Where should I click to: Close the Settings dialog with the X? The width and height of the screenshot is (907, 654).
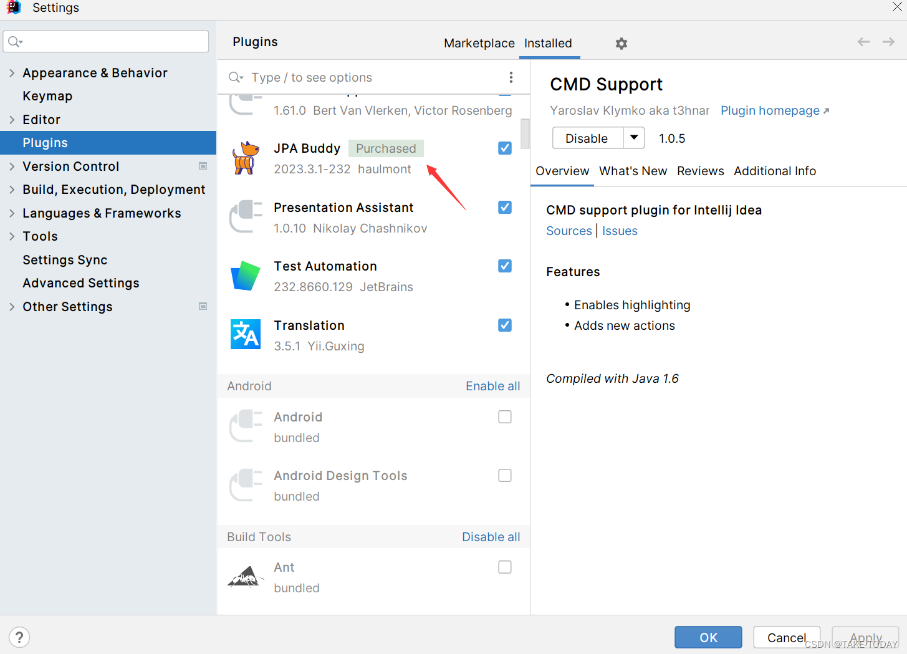click(897, 7)
